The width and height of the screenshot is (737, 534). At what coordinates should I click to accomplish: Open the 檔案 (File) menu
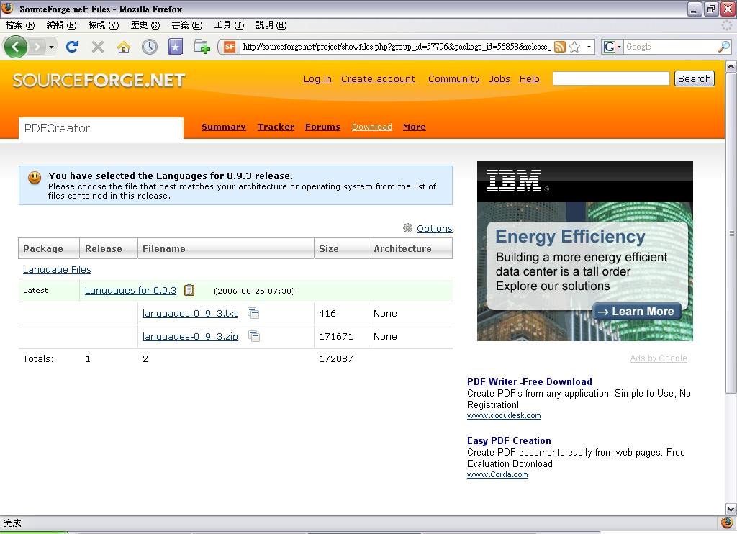tap(19, 25)
